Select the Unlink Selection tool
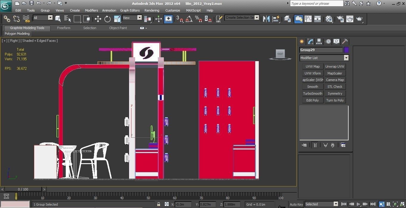Viewport: 406px width, 208px height. (17, 19)
